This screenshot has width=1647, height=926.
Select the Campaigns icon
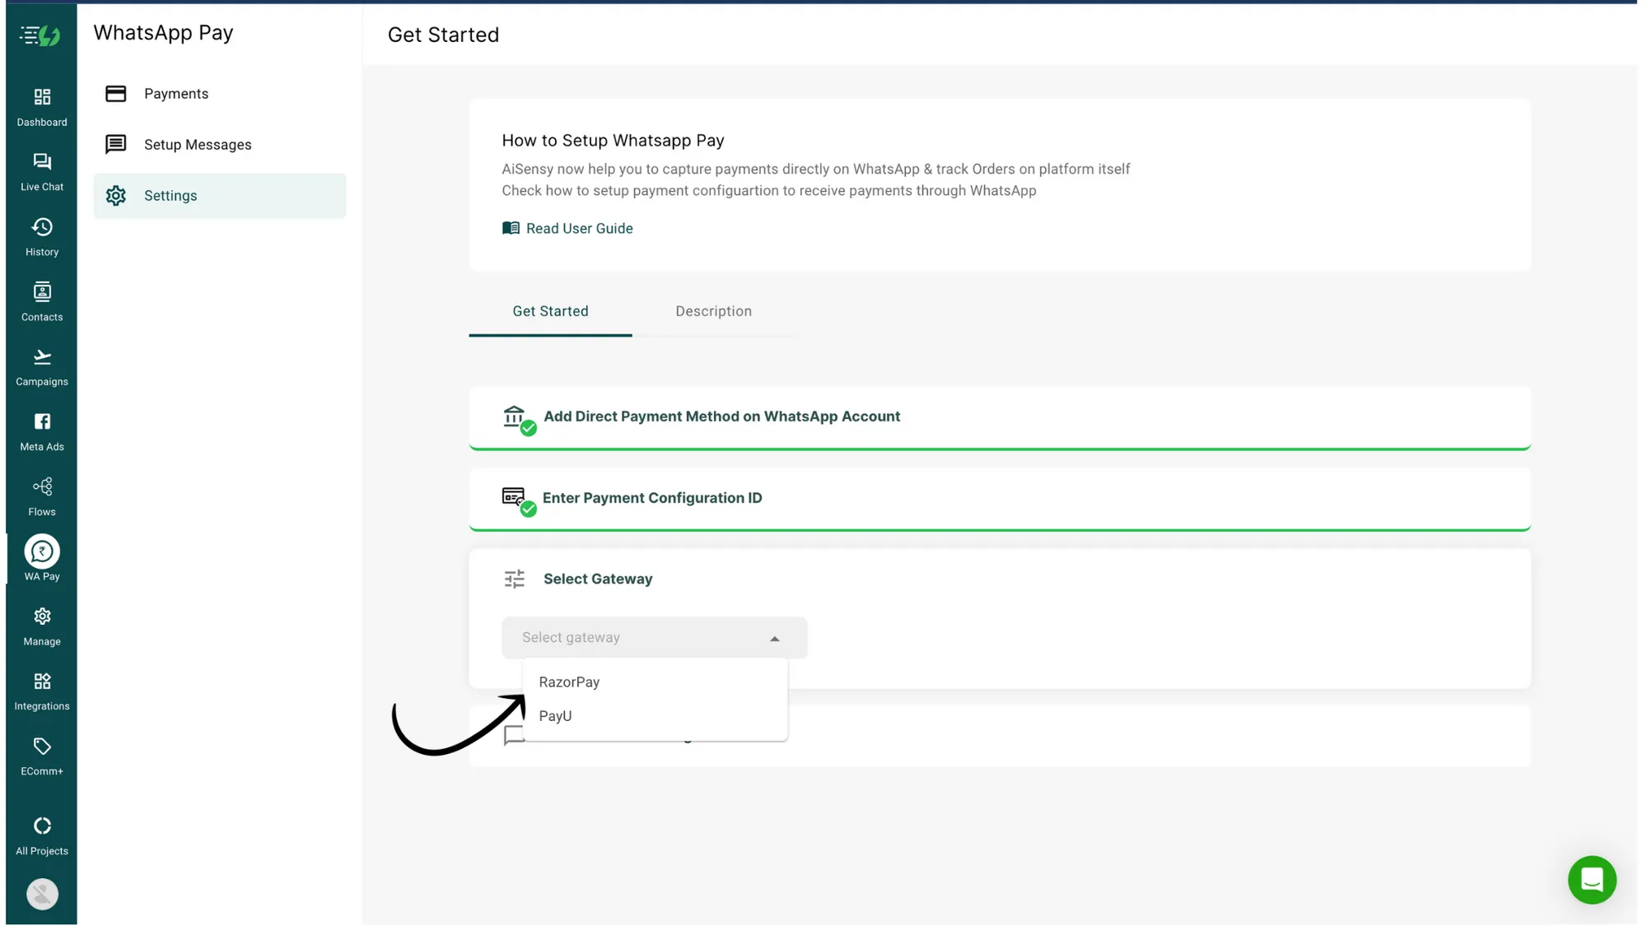(41, 365)
